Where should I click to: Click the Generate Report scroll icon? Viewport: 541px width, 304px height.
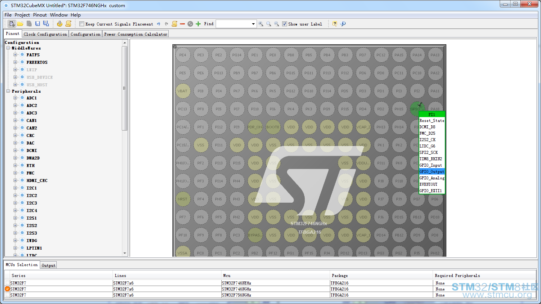coord(68,24)
